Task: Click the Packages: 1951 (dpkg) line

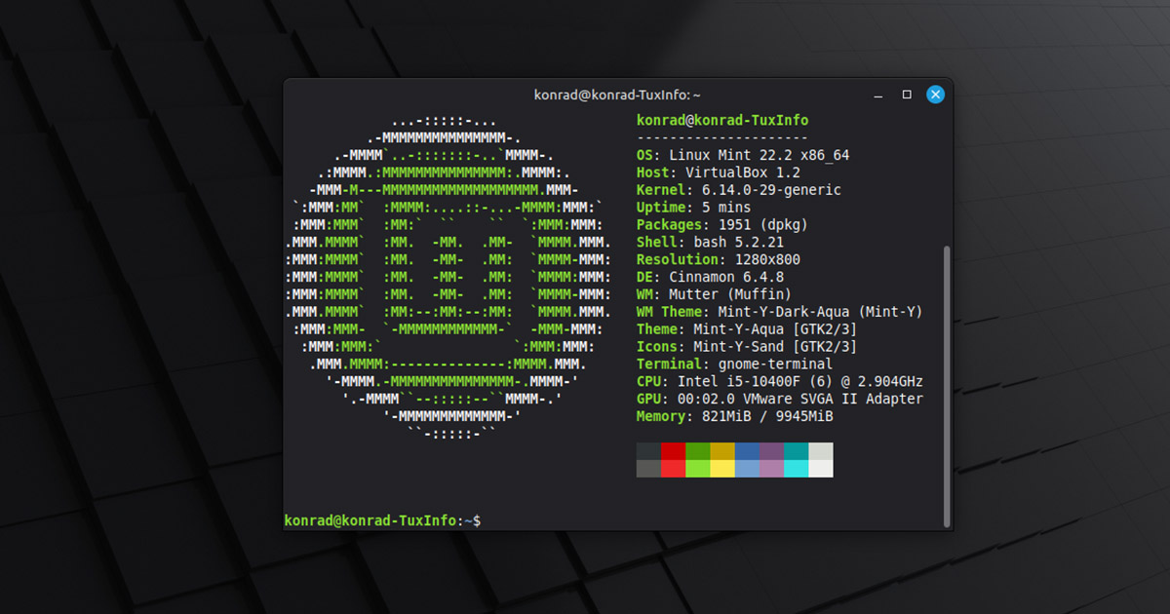Action: [722, 225]
